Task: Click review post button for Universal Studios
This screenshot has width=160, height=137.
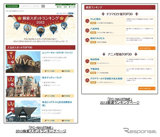Action: tap(50, 71)
